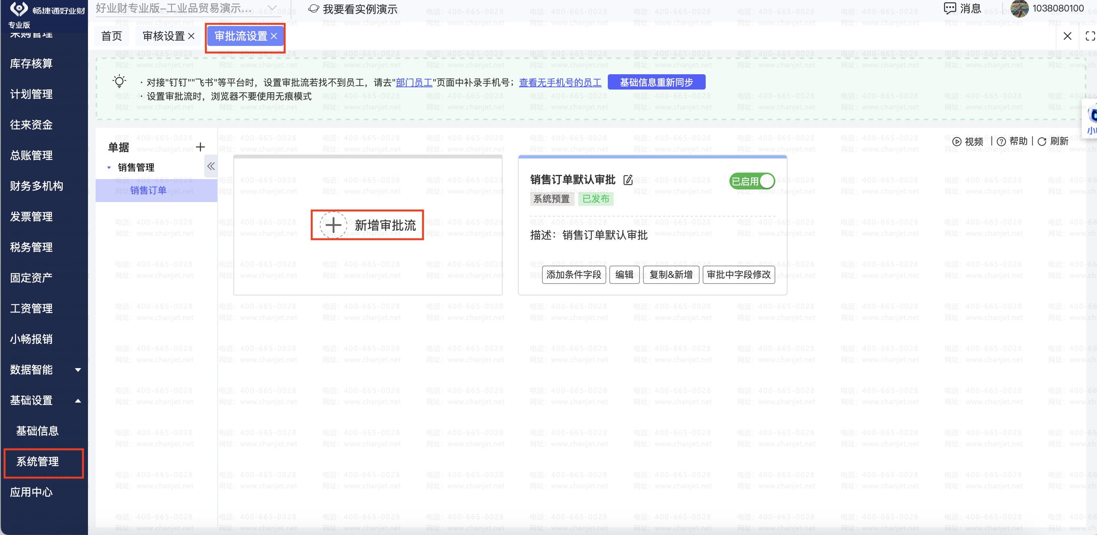The height and width of the screenshot is (535, 1097).
Task: Click the plus icon beside 单据
Action: click(x=200, y=147)
